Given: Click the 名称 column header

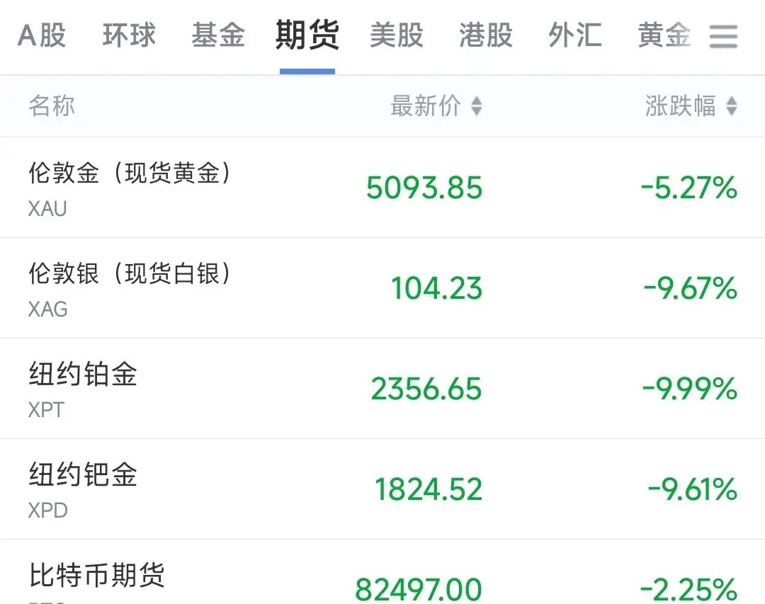Looking at the screenshot, I should 51,106.
